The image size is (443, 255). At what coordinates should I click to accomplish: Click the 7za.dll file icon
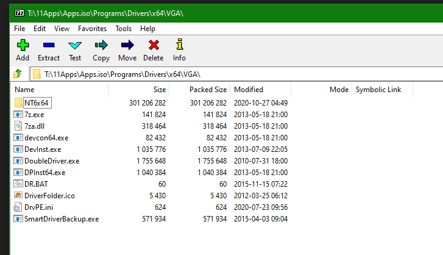coord(18,126)
